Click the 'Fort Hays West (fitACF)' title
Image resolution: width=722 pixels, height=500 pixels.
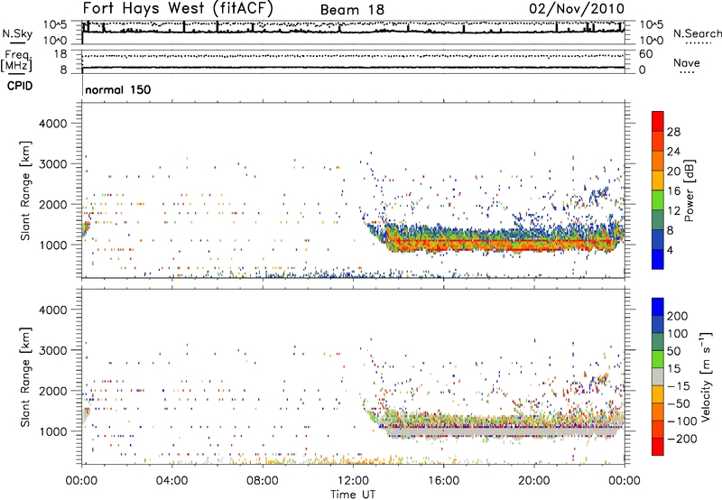click(177, 8)
